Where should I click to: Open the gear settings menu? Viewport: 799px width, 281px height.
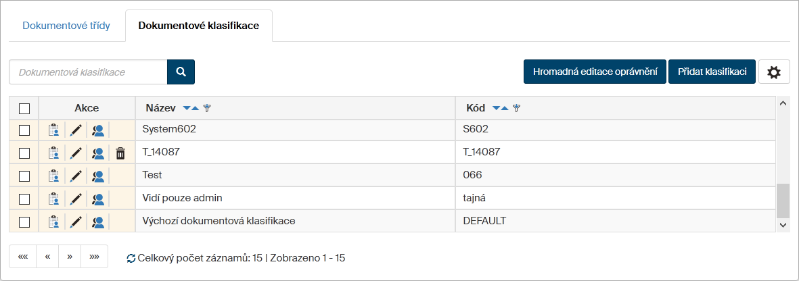(x=775, y=72)
